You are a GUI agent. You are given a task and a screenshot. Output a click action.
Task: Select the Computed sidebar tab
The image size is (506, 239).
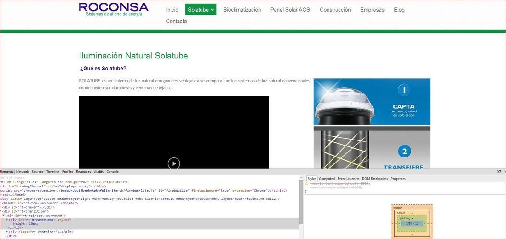click(x=327, y=179)
